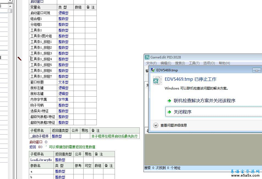Click parameter a row
Viewport: 262px width, 179px height.
72,171
